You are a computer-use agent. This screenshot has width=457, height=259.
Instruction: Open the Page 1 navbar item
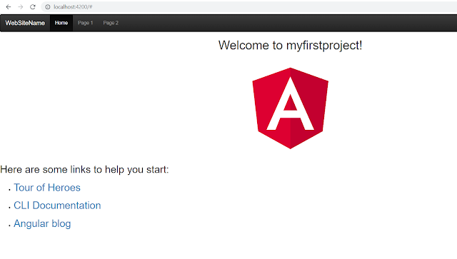coord(85,23)
